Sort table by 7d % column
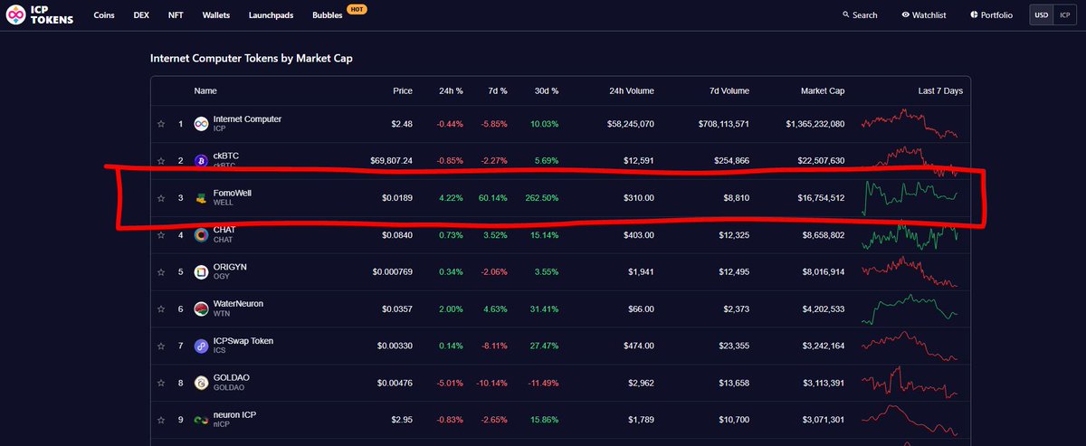 coord(498,91)
